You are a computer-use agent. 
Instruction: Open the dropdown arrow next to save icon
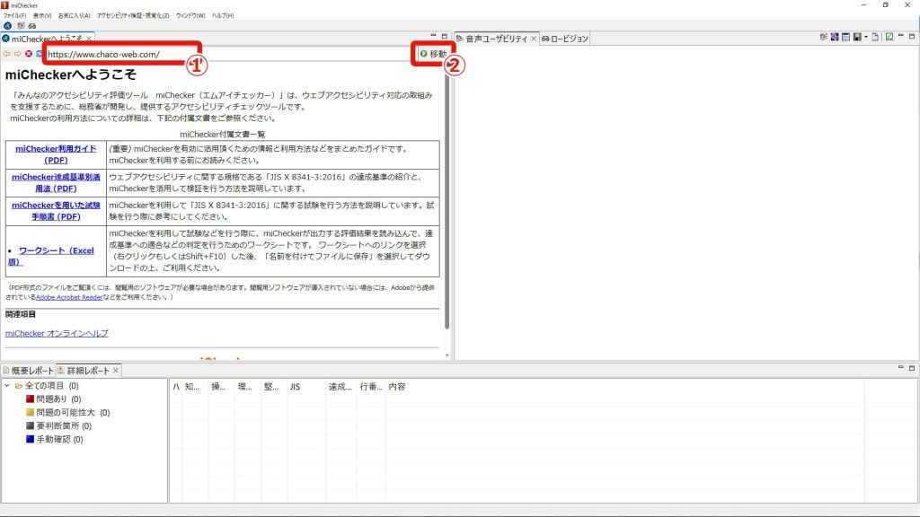click(x=865, y=37)
